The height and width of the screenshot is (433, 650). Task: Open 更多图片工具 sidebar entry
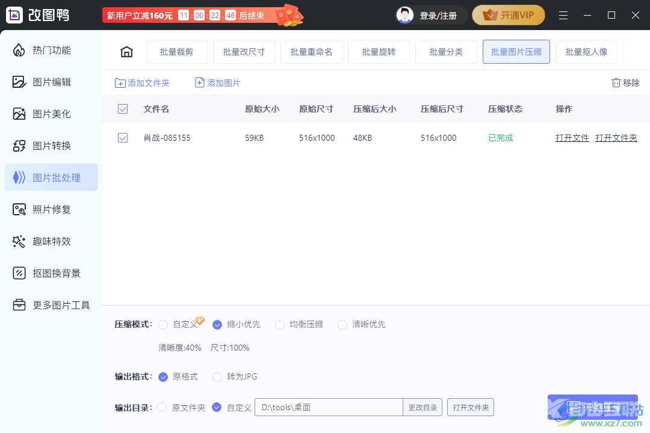coord(51,305)
